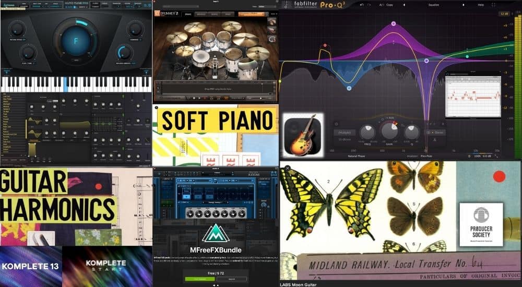This screenshot has height=287, width=522.
Task: Adjust the Natural Vibrato knob in Auto-Tune
Action: [125, 53]
